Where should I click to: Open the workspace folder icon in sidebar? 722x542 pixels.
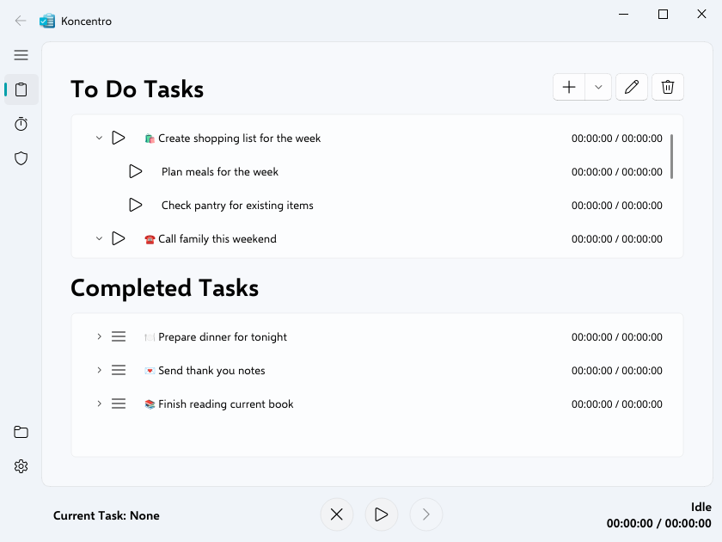point(21,432)
